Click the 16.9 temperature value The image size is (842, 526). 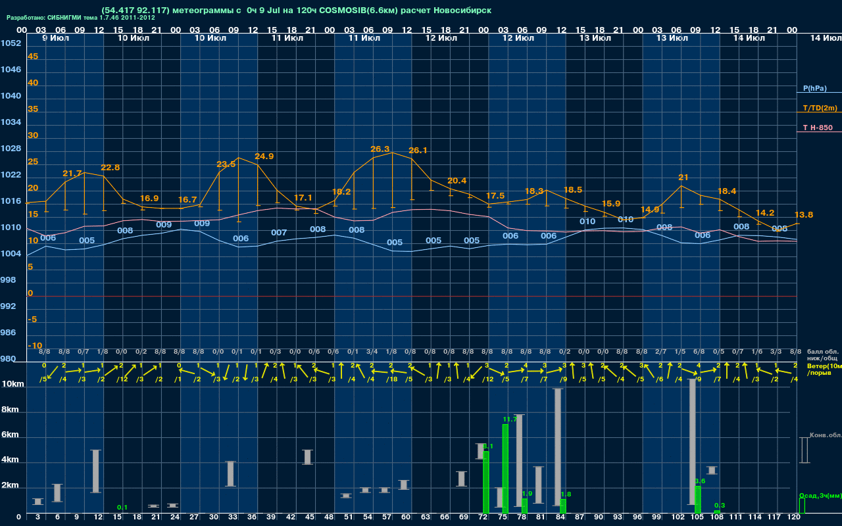[x=149, y=199]
